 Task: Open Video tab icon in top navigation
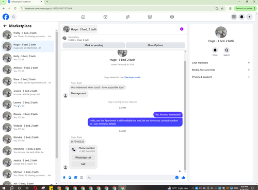coord(105,17)
